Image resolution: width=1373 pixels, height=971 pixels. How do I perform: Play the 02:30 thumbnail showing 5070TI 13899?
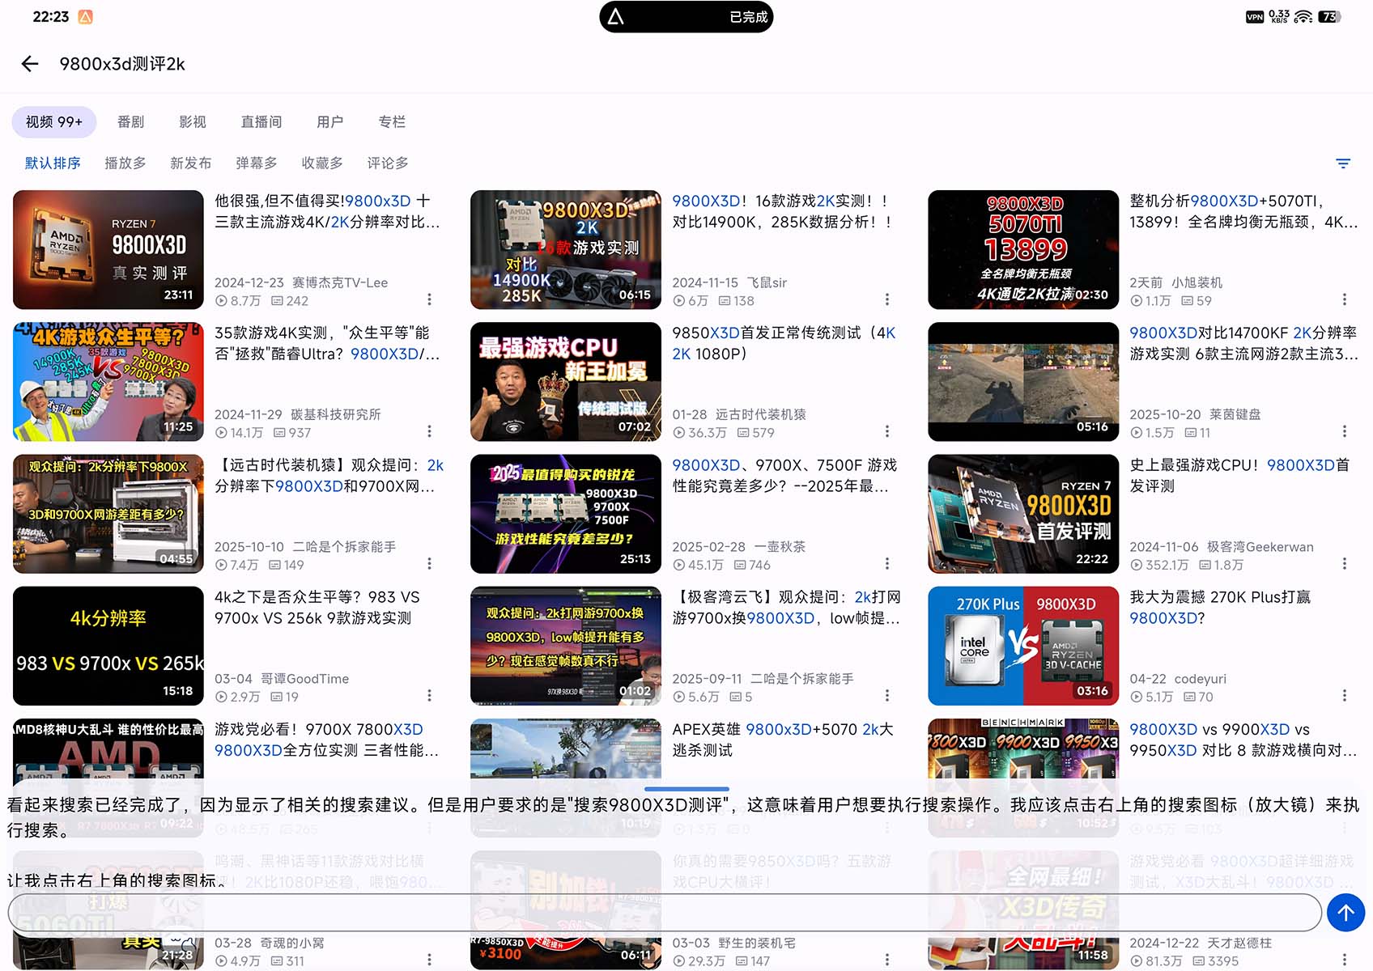pyautogui.click(x=1023, y=249)
